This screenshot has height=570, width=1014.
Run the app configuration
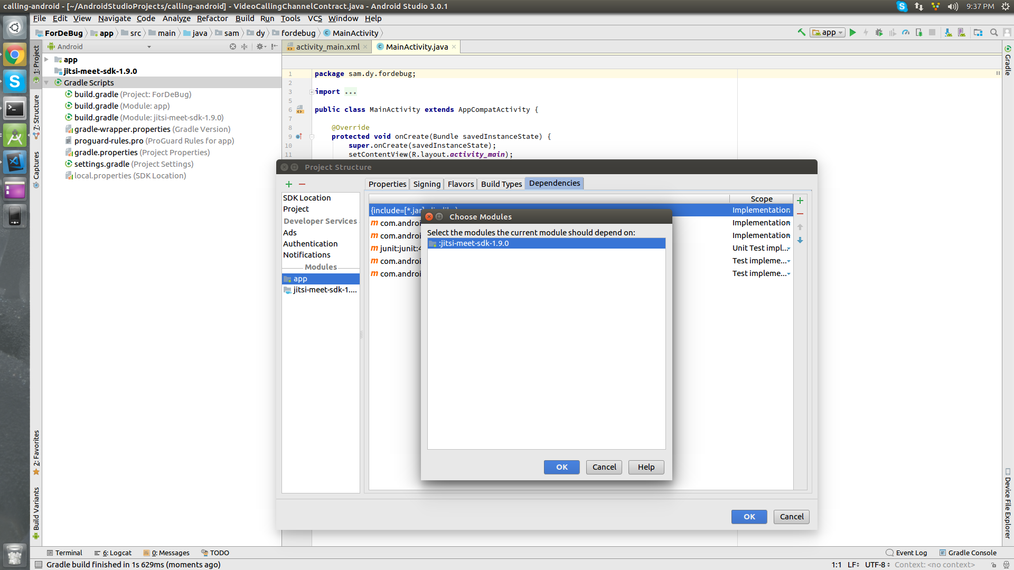tap(853, 32)
